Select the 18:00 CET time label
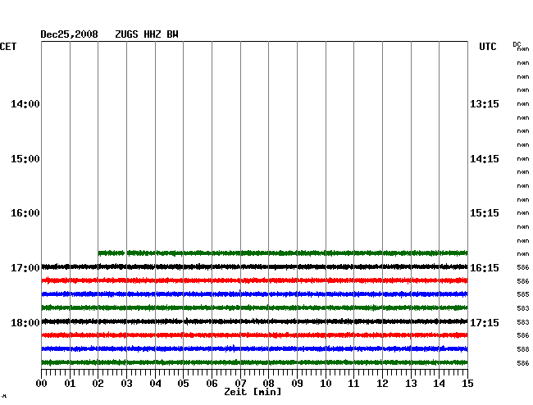 pyautogui.click(x=25, y=322)
